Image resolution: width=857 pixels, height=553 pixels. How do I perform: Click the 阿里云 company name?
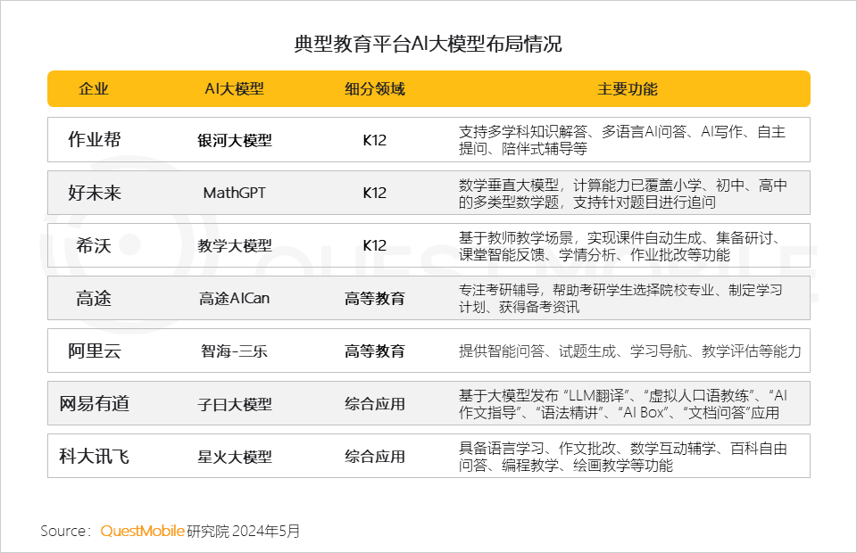tap(94, 351)
